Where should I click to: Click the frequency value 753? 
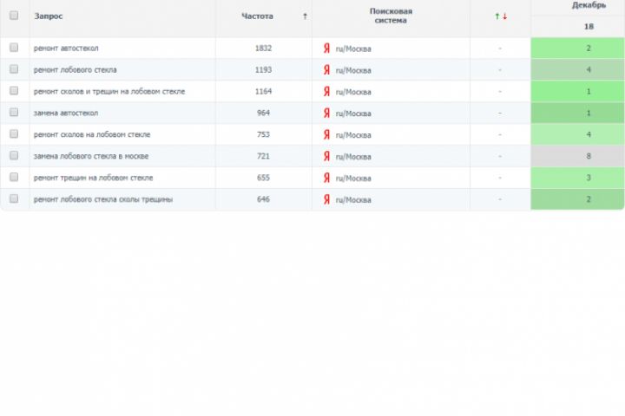pyautogui.click(x=263, y=134)
